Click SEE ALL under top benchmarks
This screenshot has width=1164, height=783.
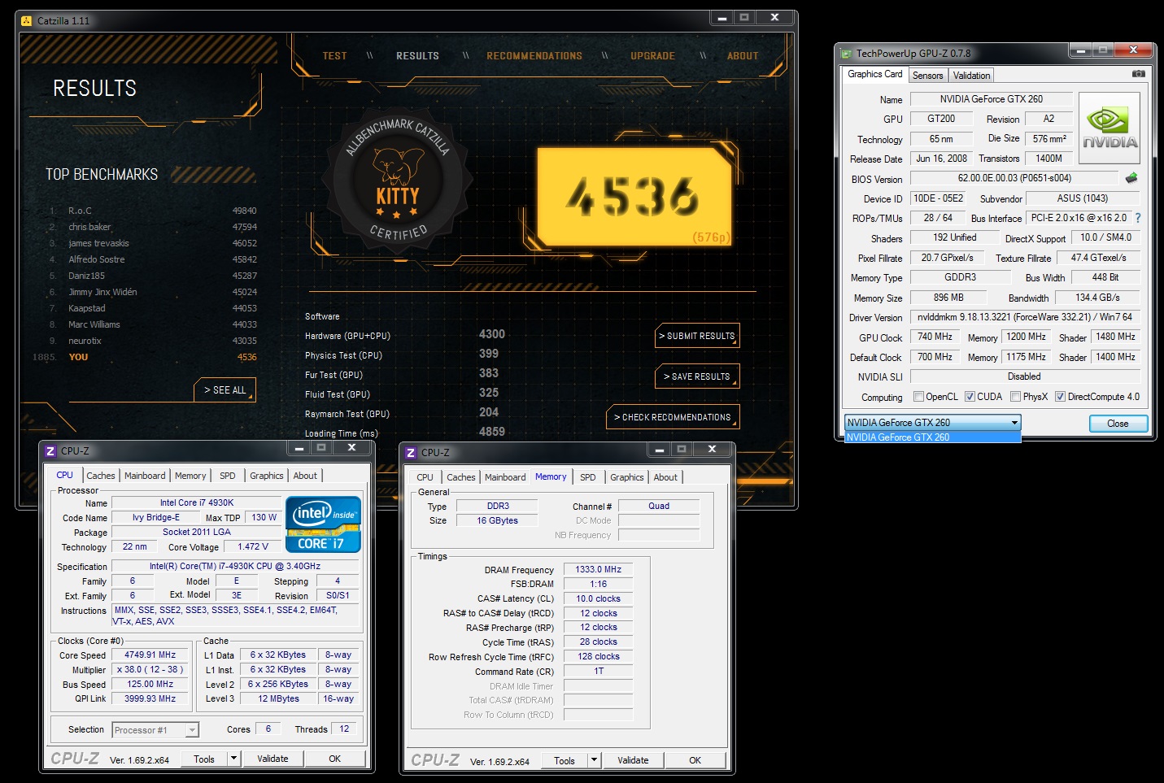[x=225, y=390]
